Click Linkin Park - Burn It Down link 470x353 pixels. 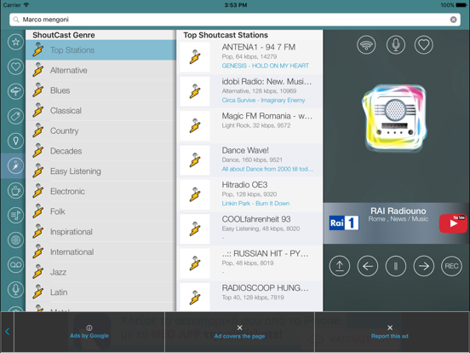pos(255,204)
